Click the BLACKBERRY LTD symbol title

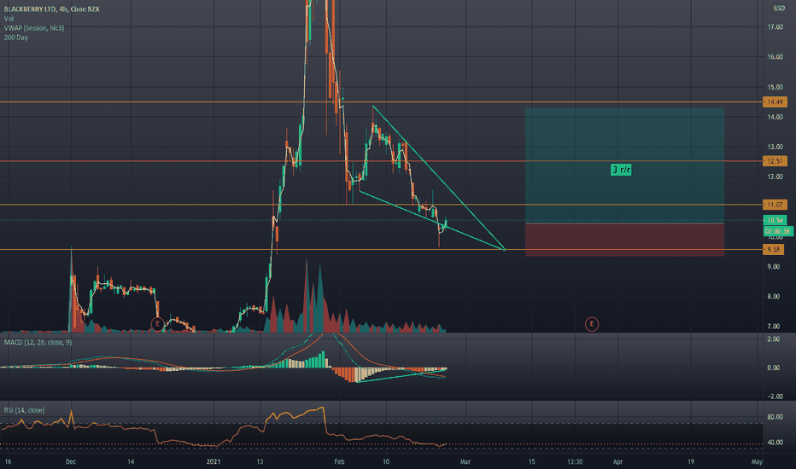[x=51, y=9]
